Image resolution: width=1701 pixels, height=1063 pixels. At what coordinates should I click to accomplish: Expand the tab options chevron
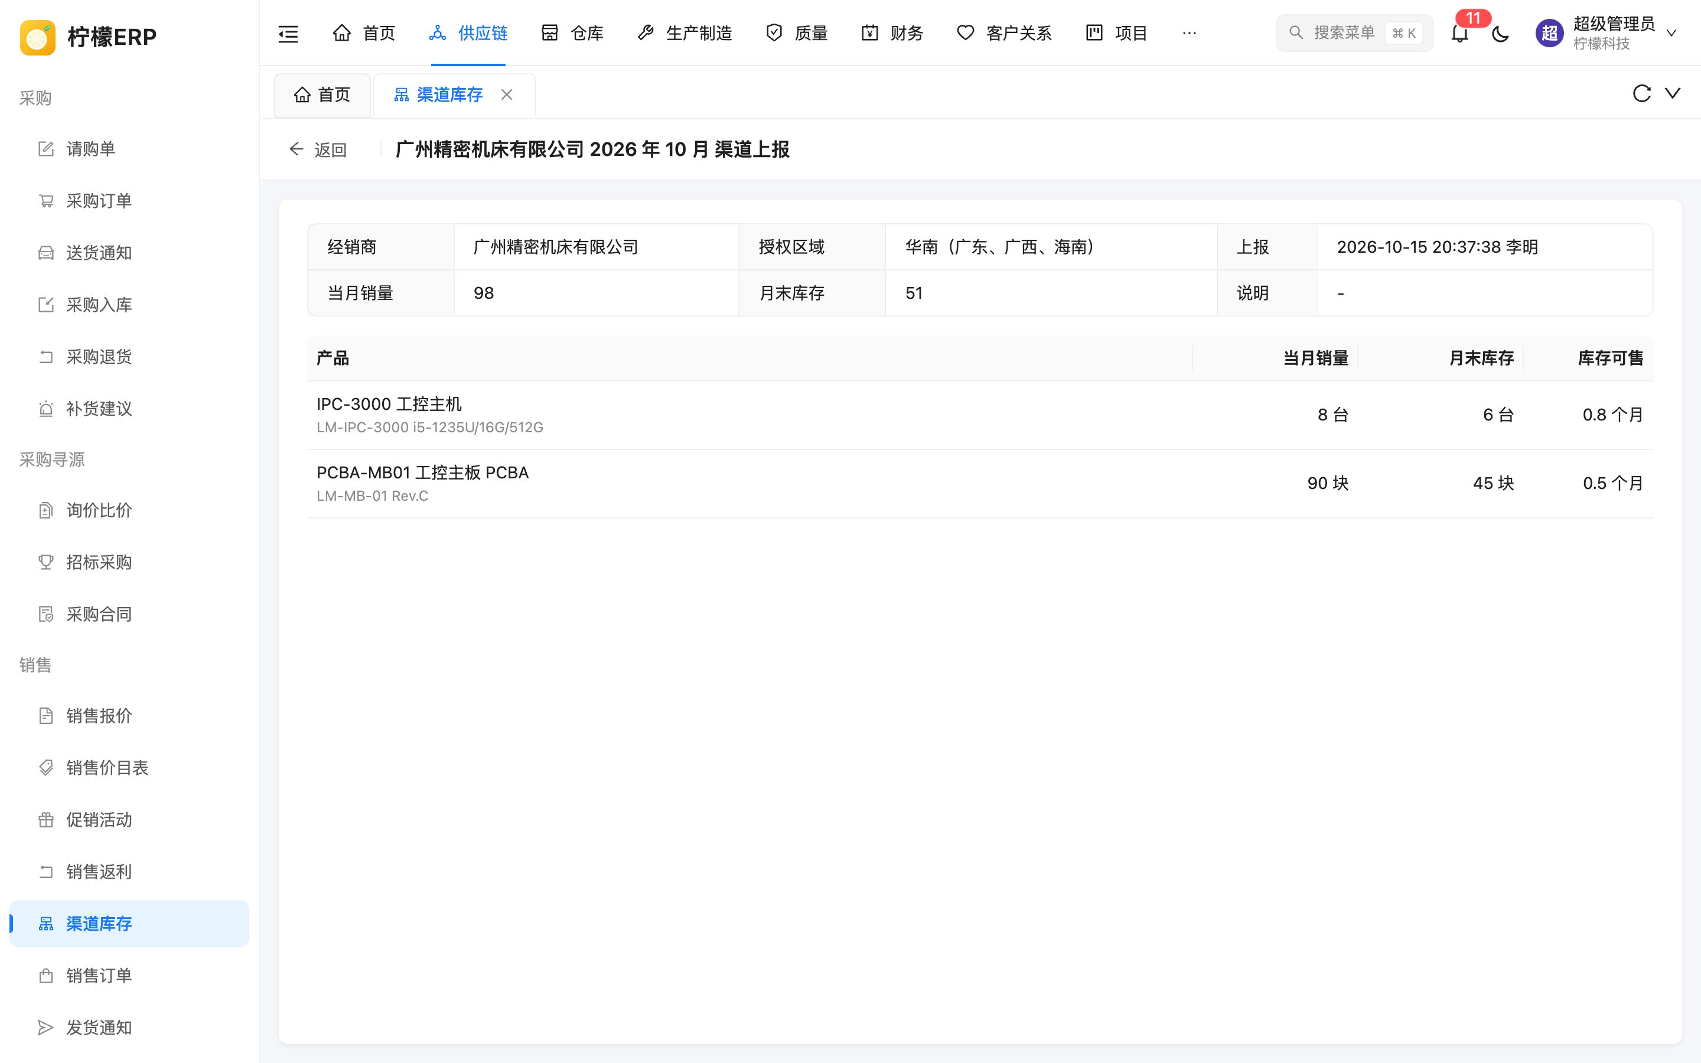(x=1673, y=93)
